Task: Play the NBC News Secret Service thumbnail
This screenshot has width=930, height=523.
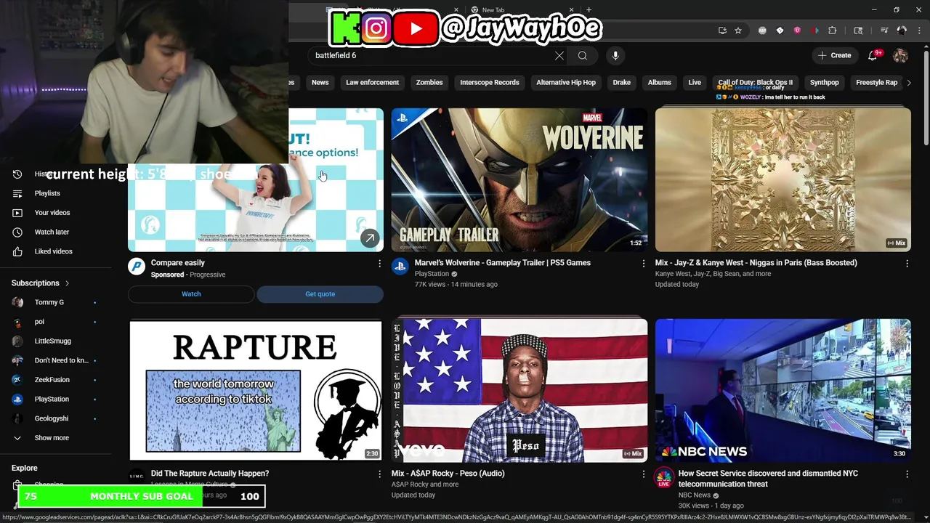Action: click(783, 390)
